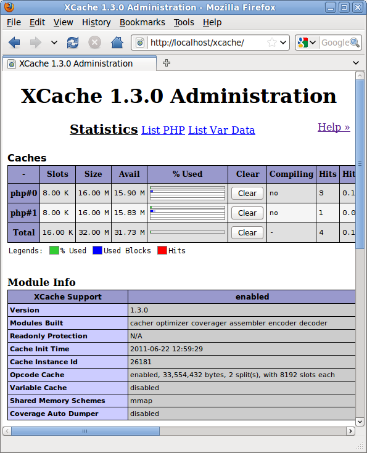367x453 pixels.
Task: Open the Bookmarks menu
Action: coord(142,22)
